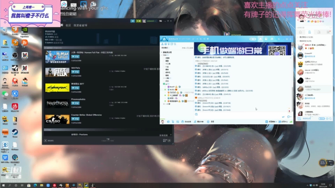
Task: Click the home icon in YY title bar
Action: (x=261, y=39)
